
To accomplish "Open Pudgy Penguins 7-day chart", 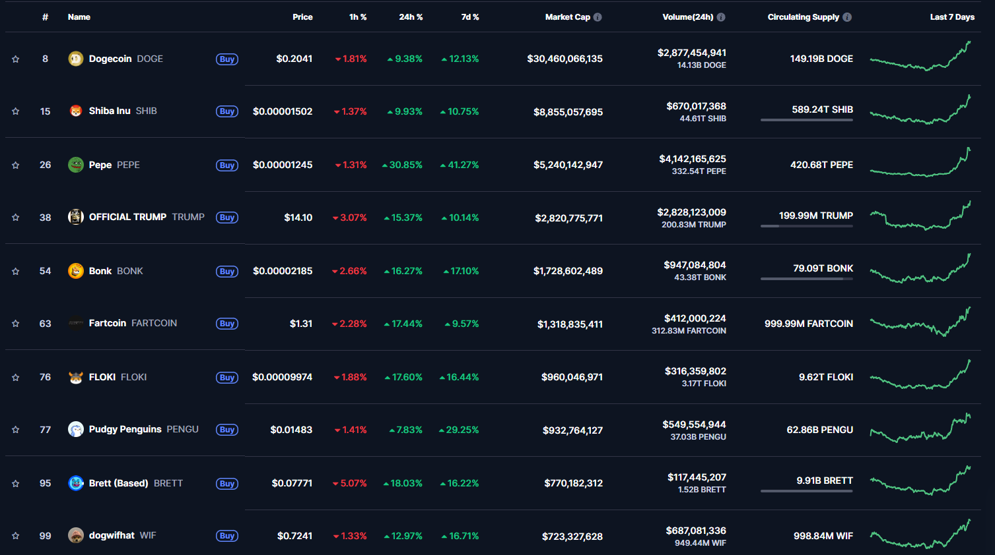I will [920, 428].
